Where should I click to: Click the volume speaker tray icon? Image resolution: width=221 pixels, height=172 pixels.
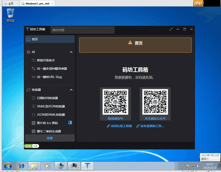pos(198,166)
